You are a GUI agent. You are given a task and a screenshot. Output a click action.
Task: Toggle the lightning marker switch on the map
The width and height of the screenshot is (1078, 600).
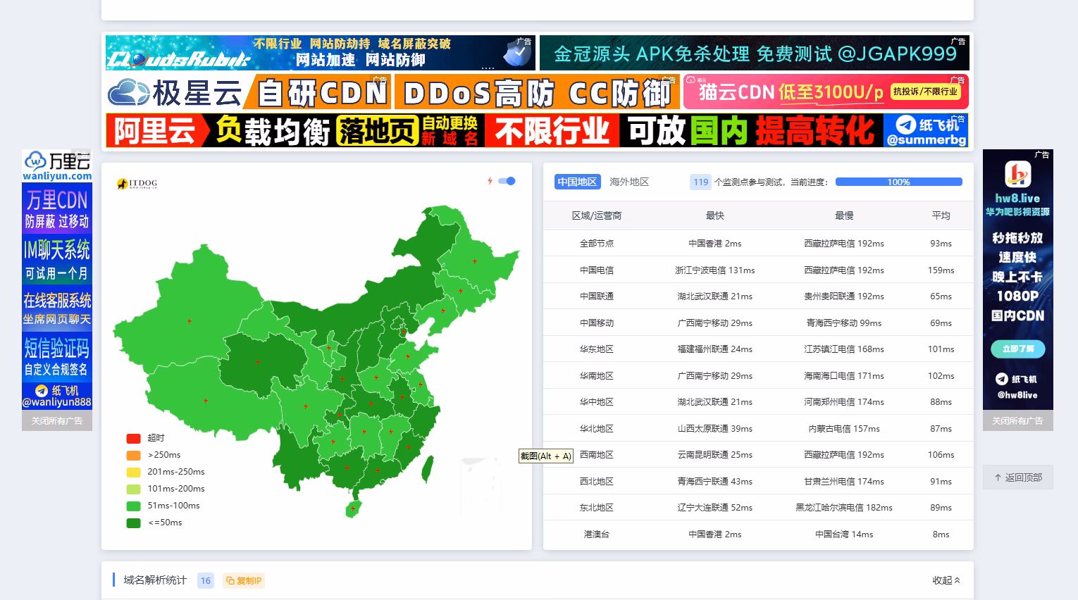(507, 181)
